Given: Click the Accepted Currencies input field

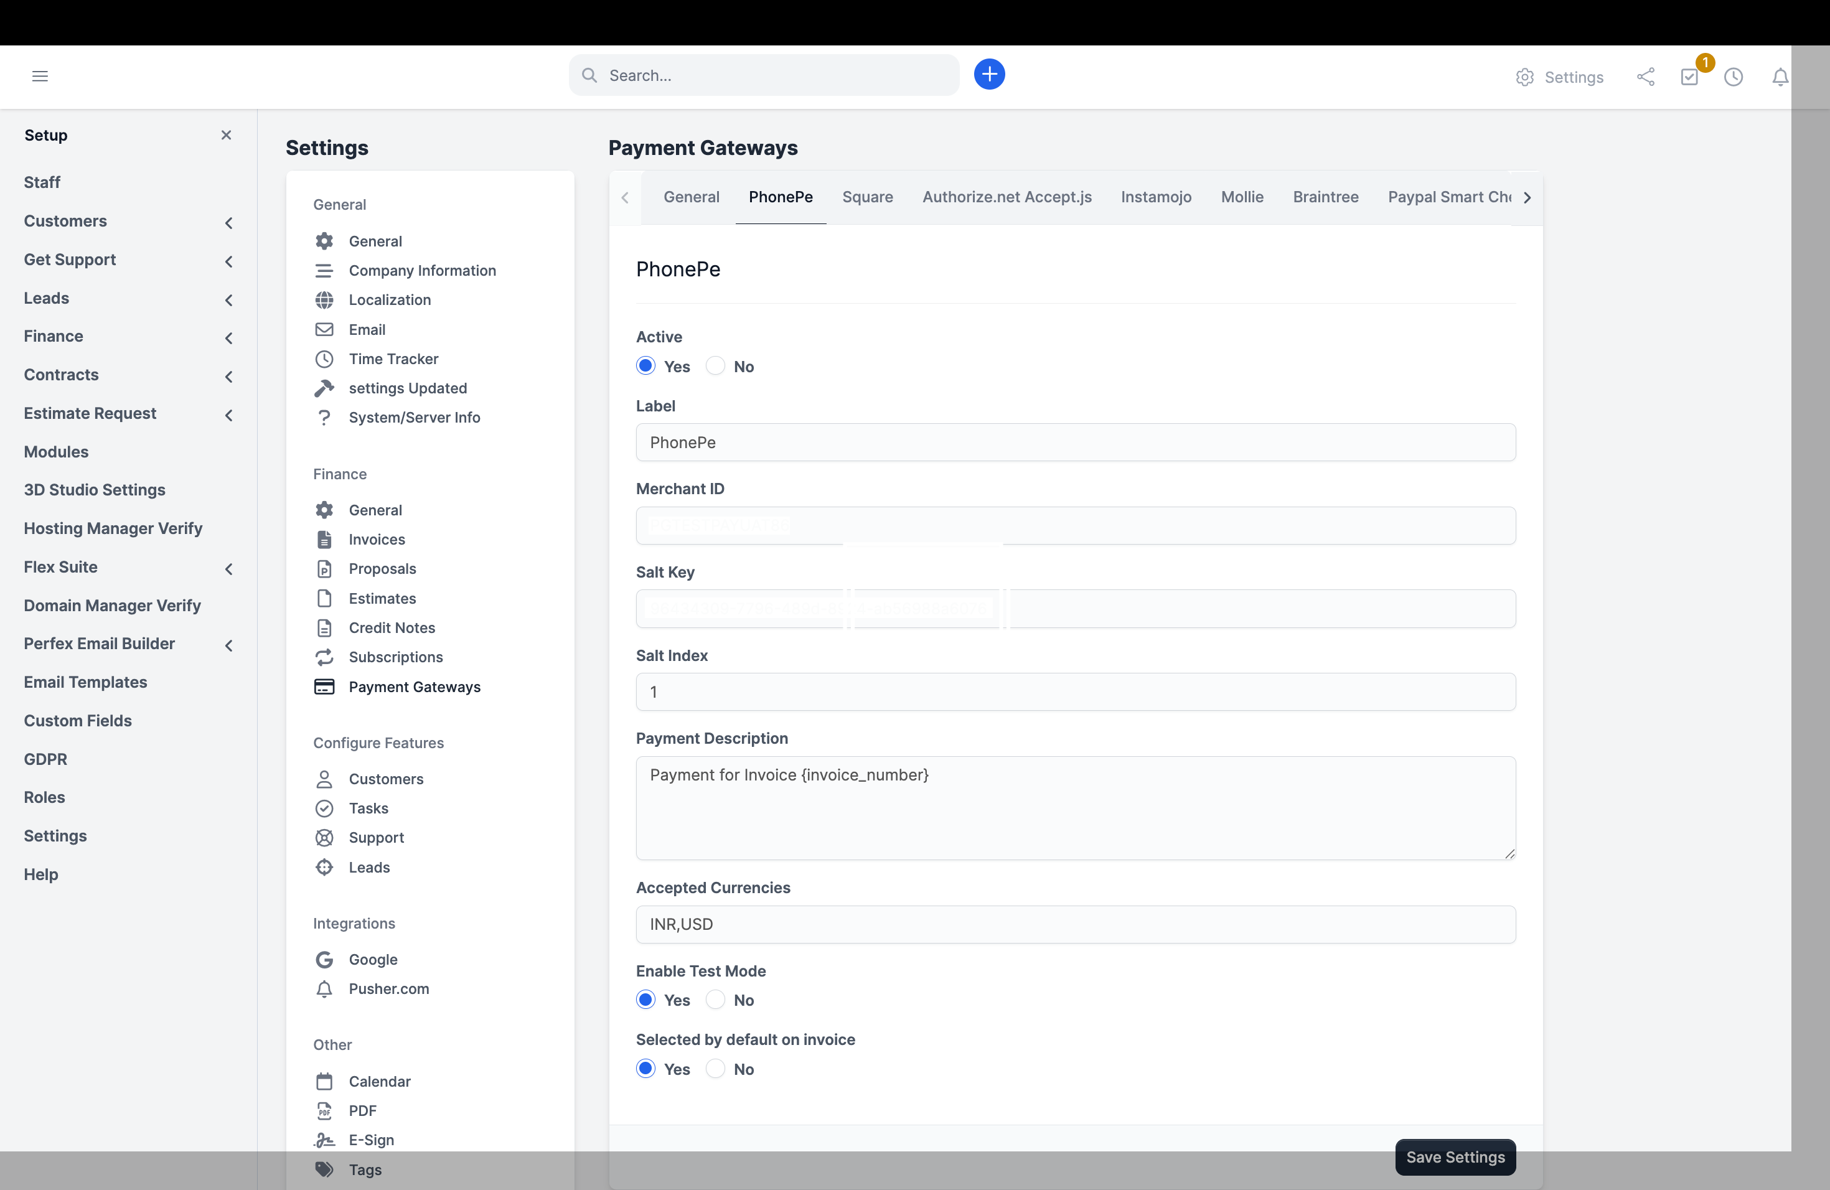Looking at the screenshot, I should [x=1075, y=924].
